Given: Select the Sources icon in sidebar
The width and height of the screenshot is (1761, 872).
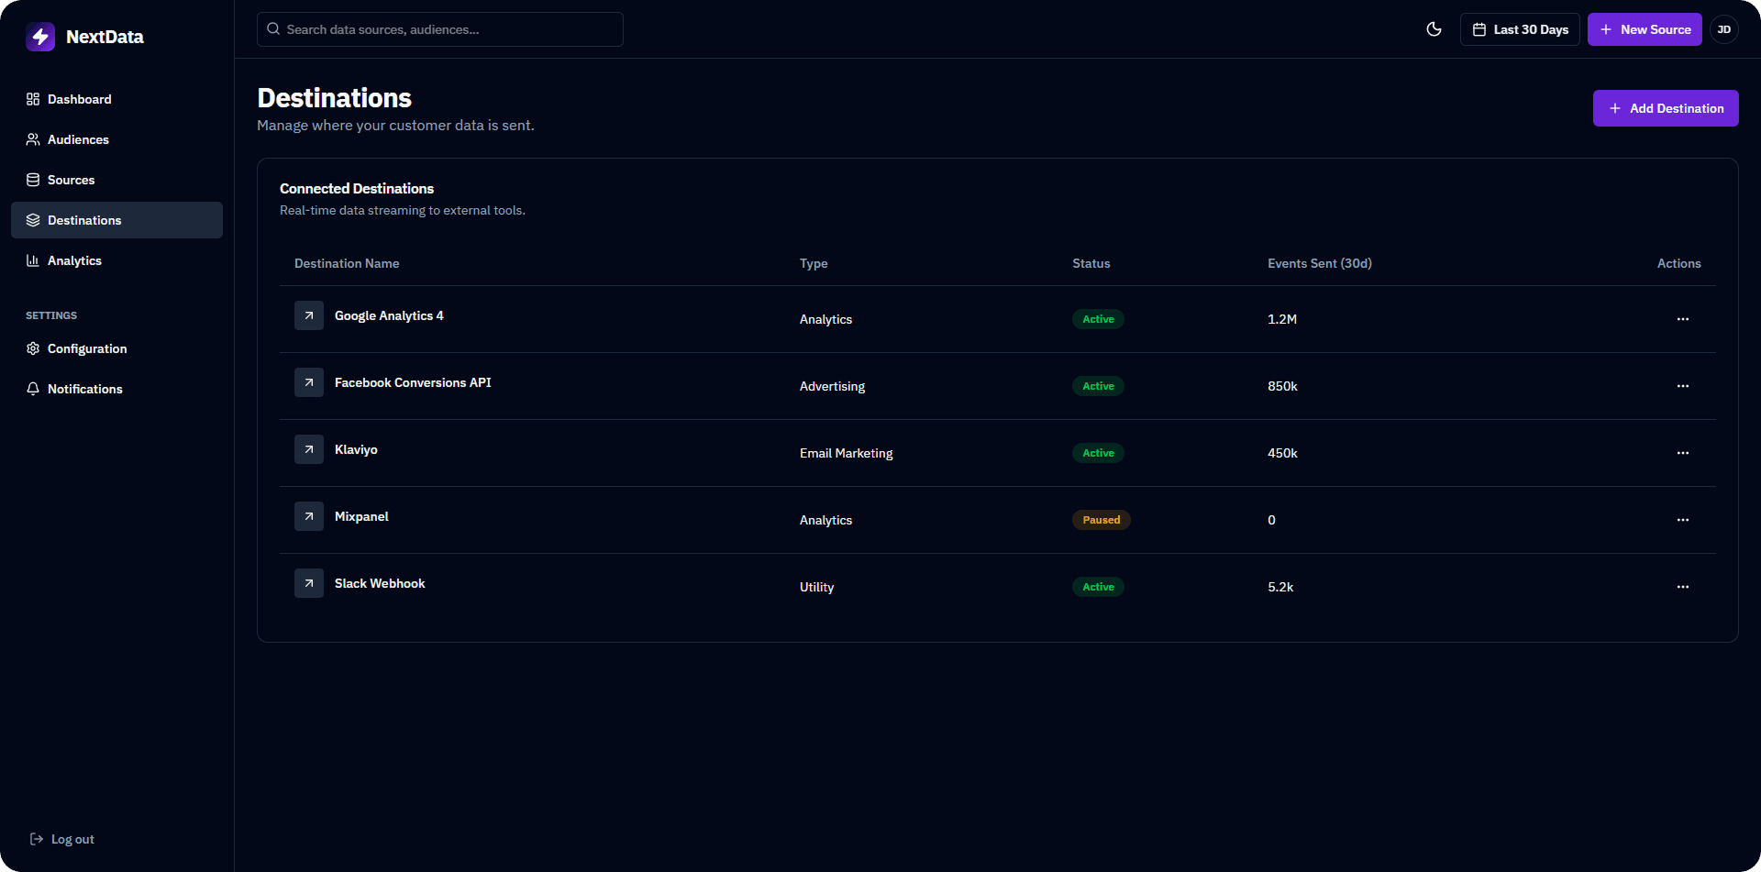Looking at the screenshot, I should click(33, 180).
